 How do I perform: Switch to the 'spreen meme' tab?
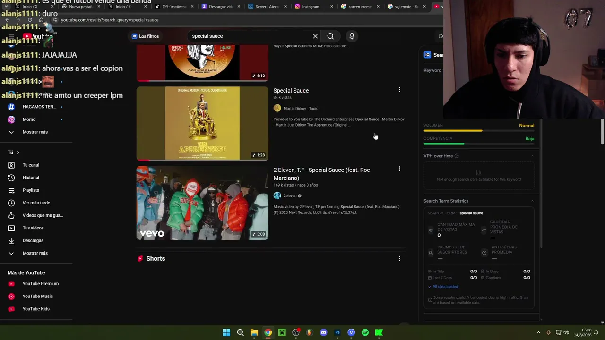[x=360, y=7]
